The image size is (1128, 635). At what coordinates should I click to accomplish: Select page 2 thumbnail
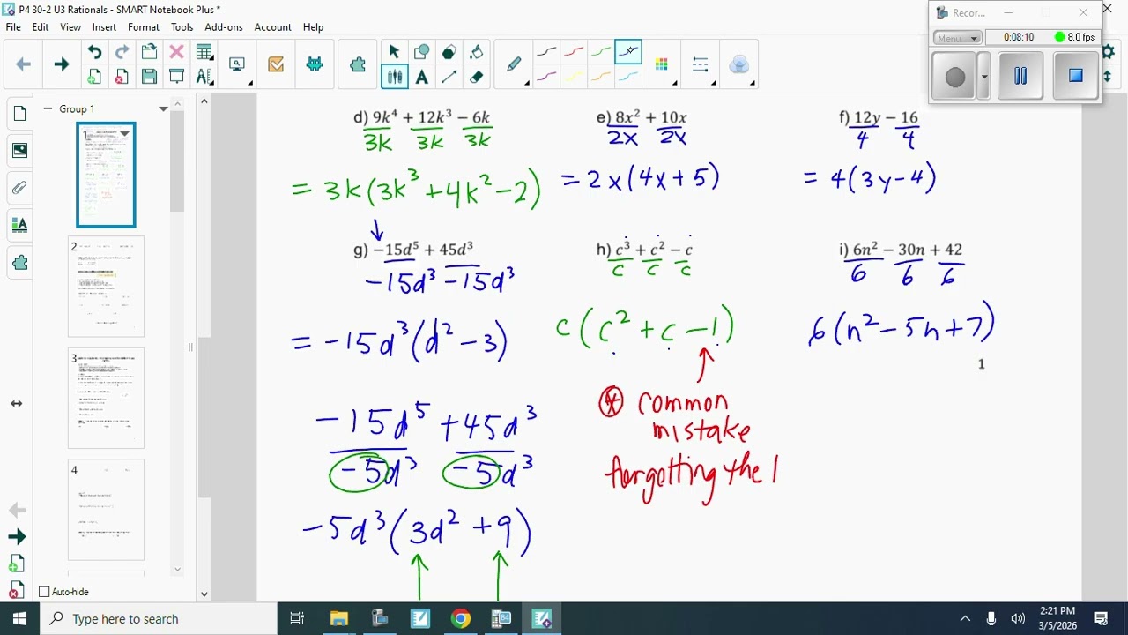pyautogui.click(x=106, y=287)
